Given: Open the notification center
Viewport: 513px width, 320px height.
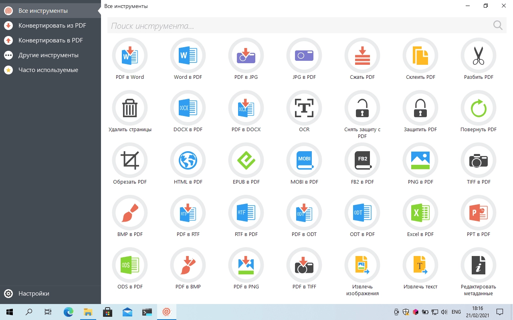Looking at the screenshot, I should (x=500, y=312).
